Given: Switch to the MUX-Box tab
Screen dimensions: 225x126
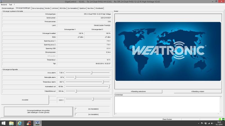Looking at the screenshot, I should point(63,8).
